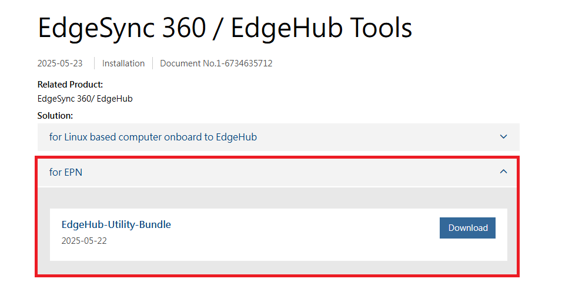
Task: Click the divider between Installation and Document No.
Action: tap(152, 63)
